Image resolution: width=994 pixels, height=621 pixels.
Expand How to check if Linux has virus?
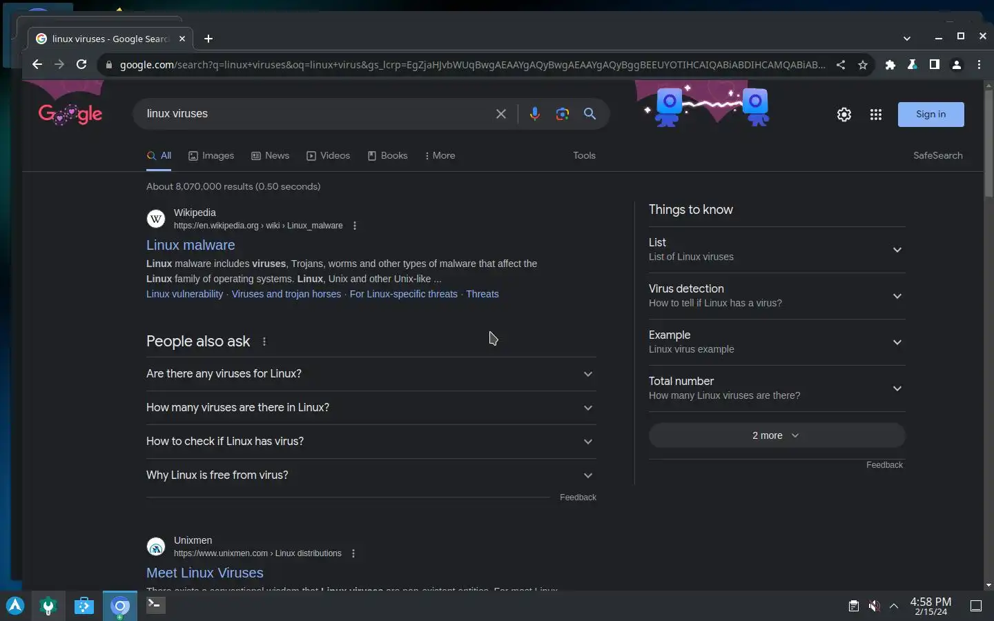tap(371, 442)
